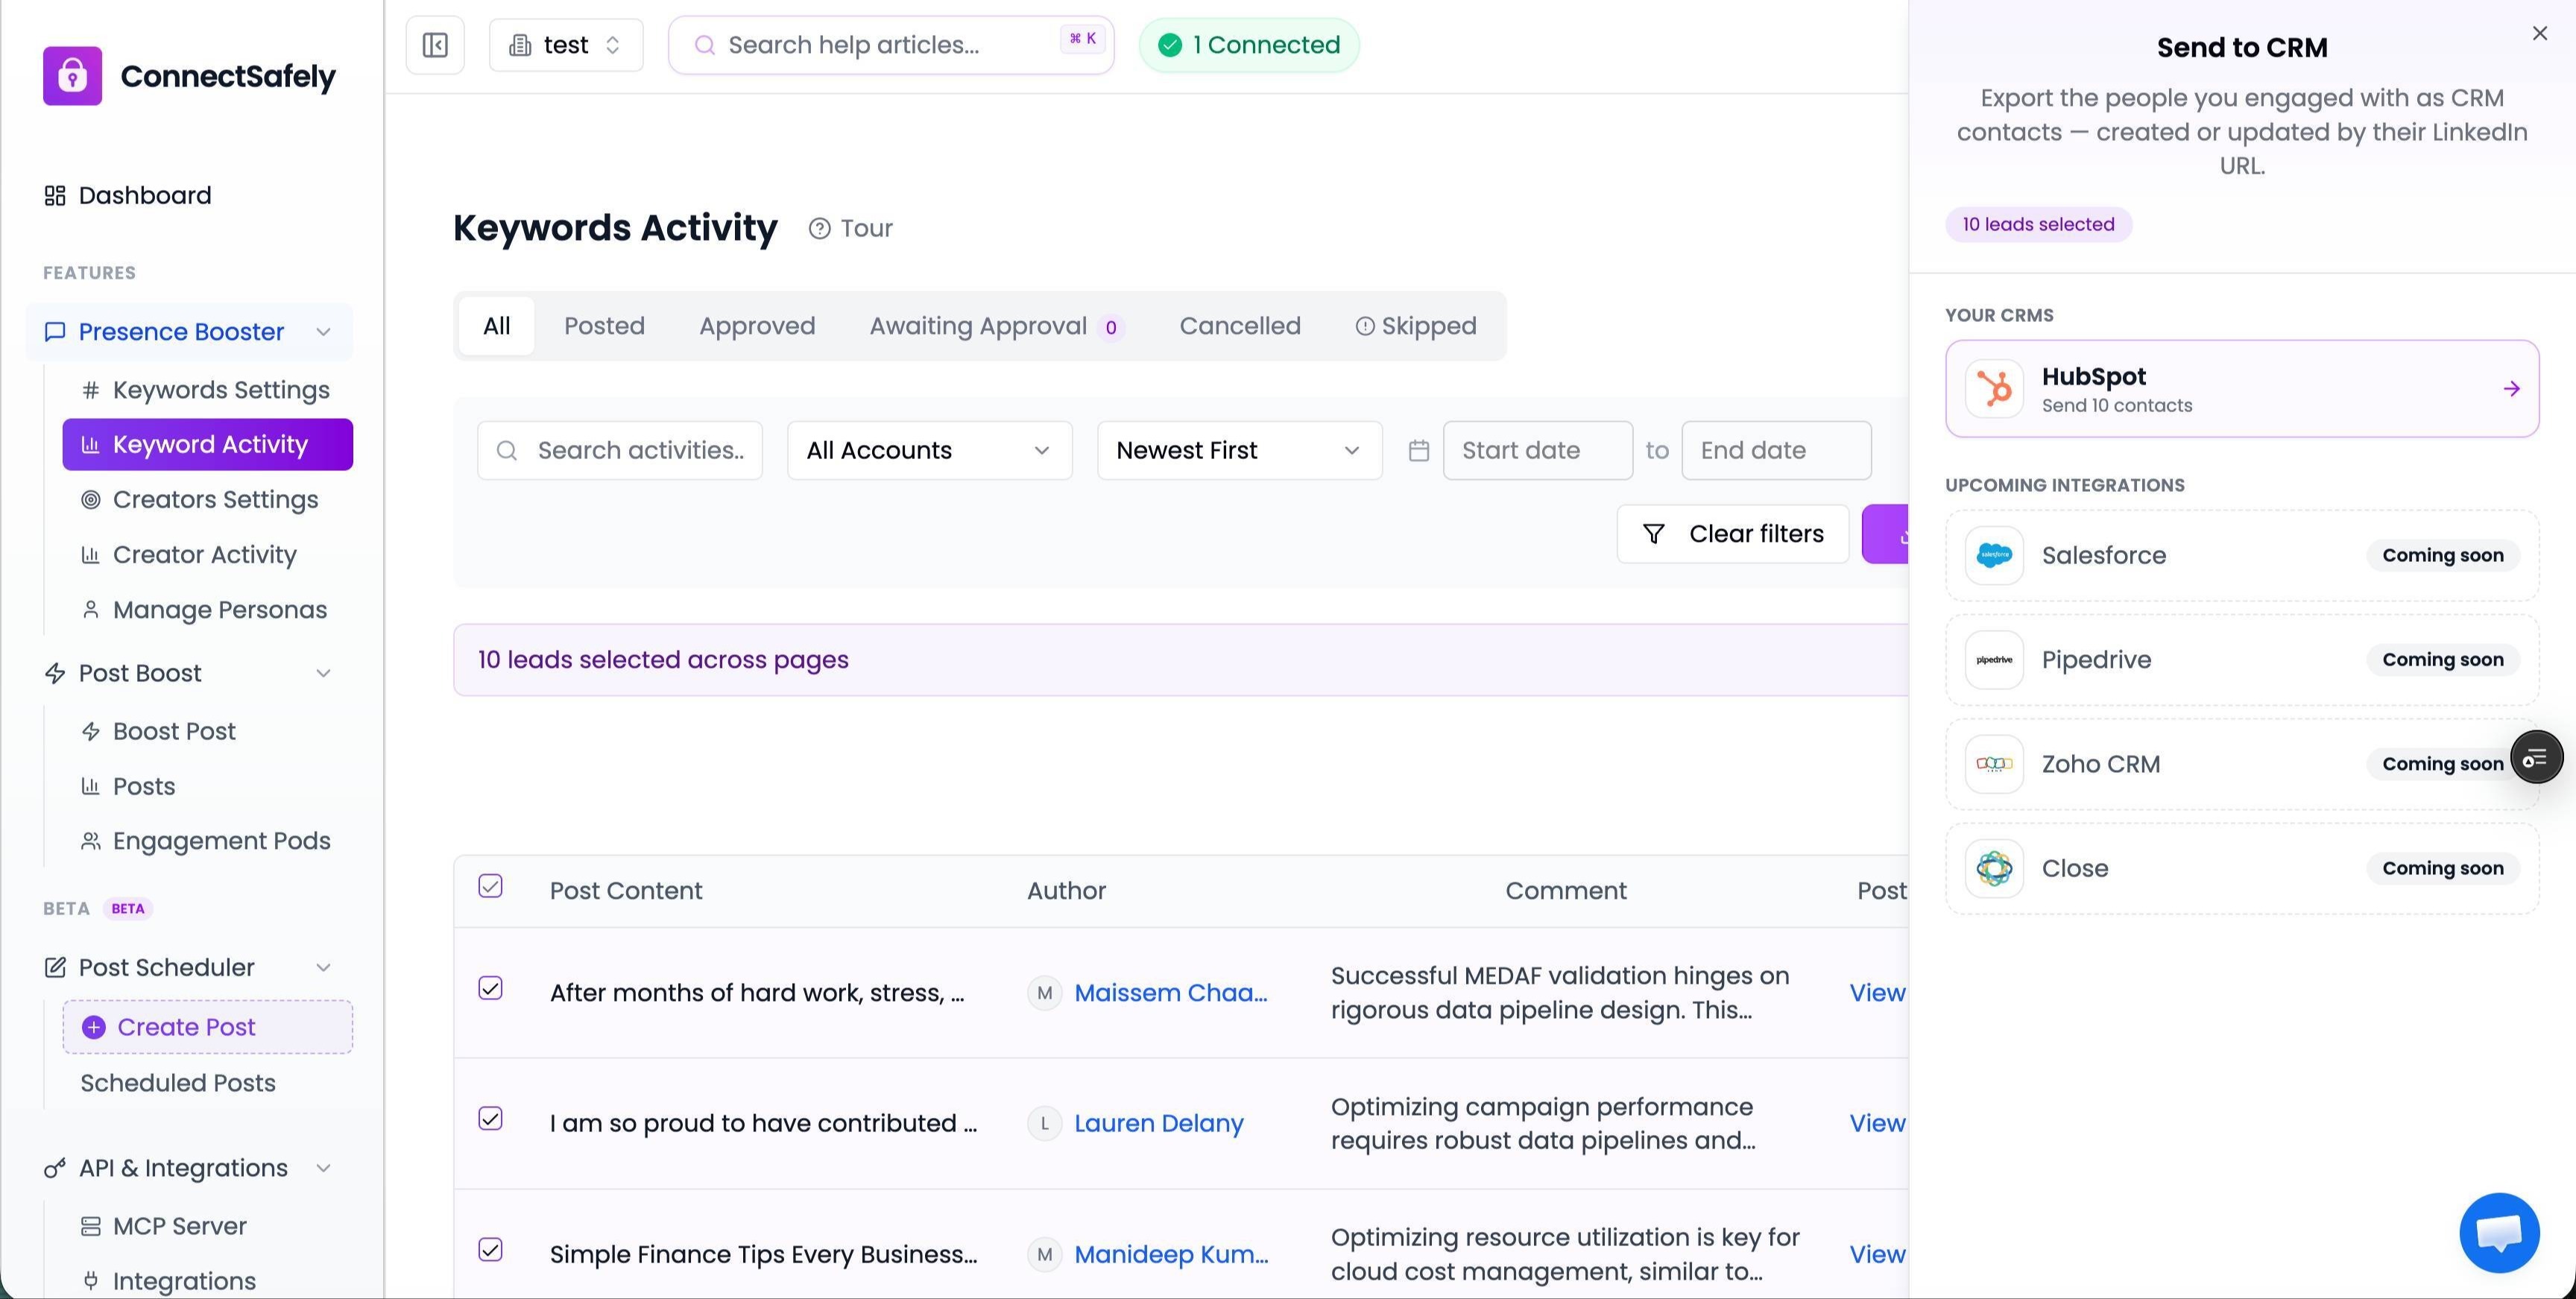Open Posts in the sidebar
Screen dimensions: 2576x1299
208,787
